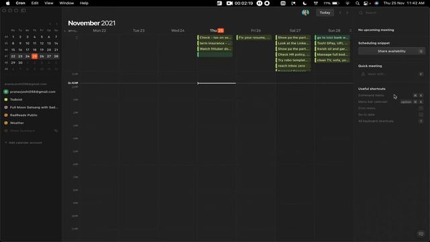Open the 'go to icici bank' event on Sunday
430x242 pixels.
[x=333, y=38]
